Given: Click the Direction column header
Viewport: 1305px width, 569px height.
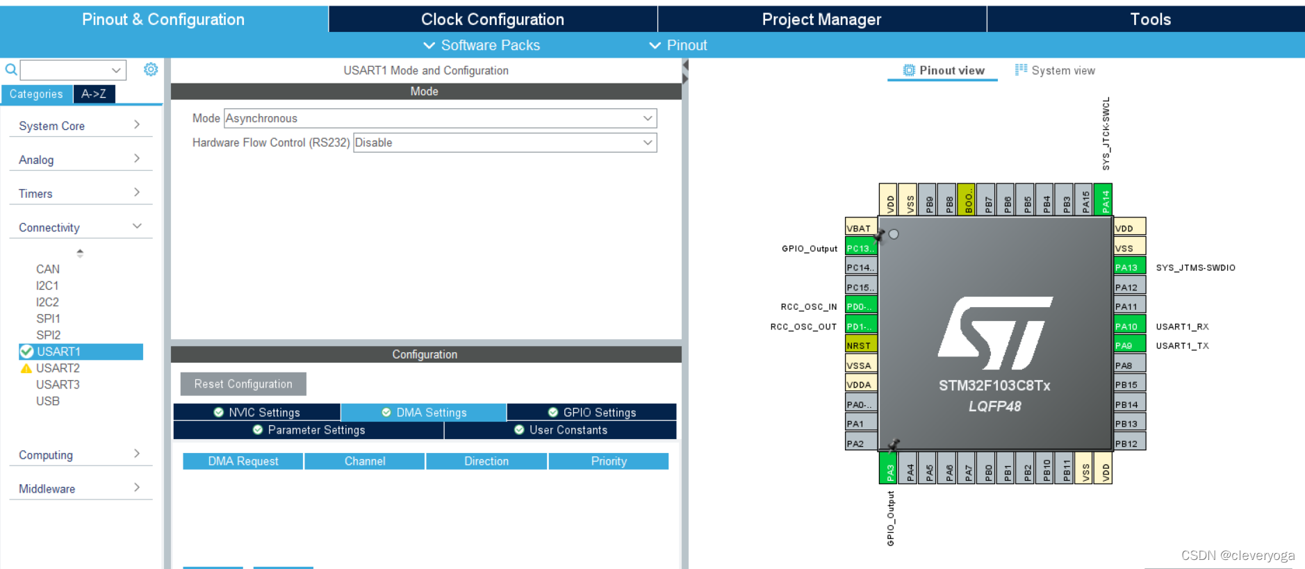Looking at the screenshot, I should point(486,461).
